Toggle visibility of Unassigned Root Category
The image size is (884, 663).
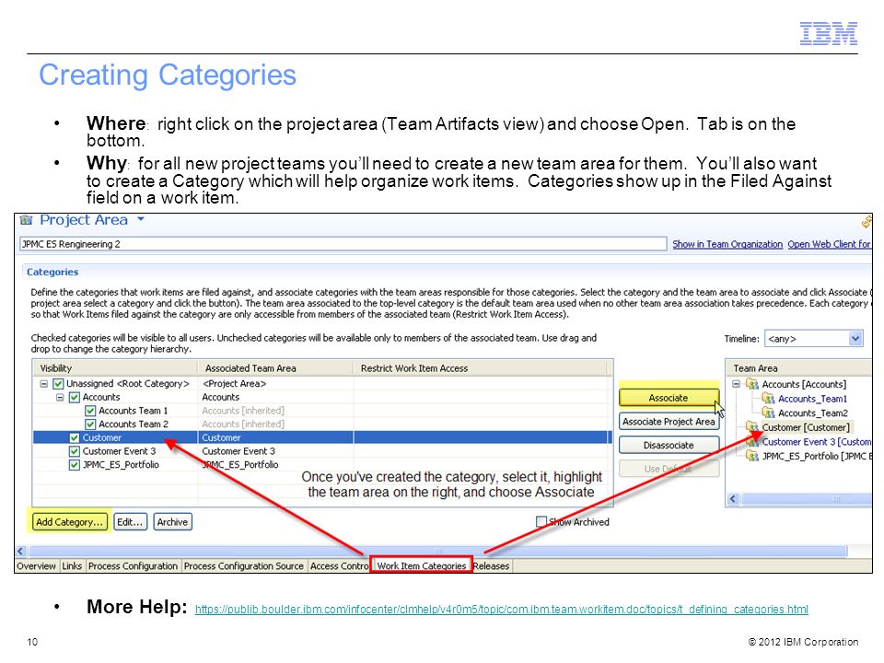click(58, 384)
